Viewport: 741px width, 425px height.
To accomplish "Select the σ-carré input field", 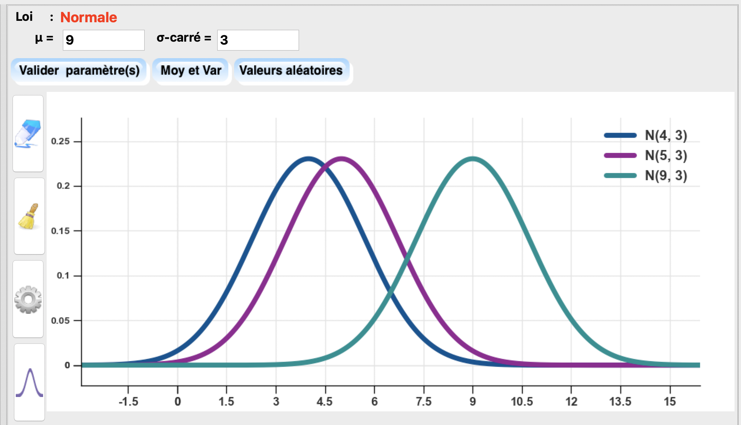I will [258, 40].
